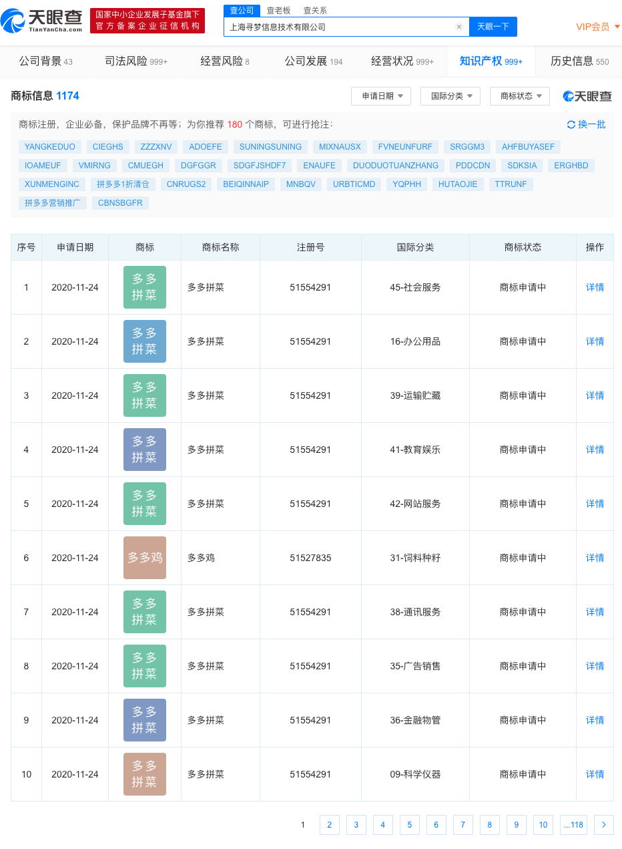The image size is (622, 849).
Task: Switch to the 司法风险 tab
Action: 135,61
